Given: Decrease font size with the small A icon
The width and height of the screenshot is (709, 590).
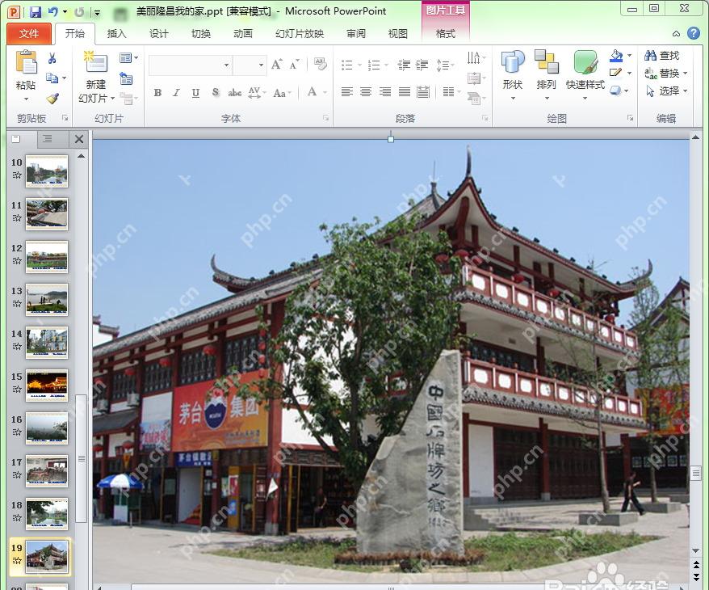Looking at the screenshot, I should click(x=295, y=65).
